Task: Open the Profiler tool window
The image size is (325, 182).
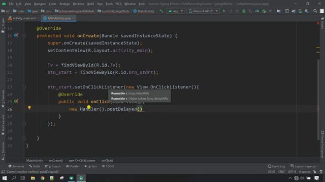Action: (73, 166)
